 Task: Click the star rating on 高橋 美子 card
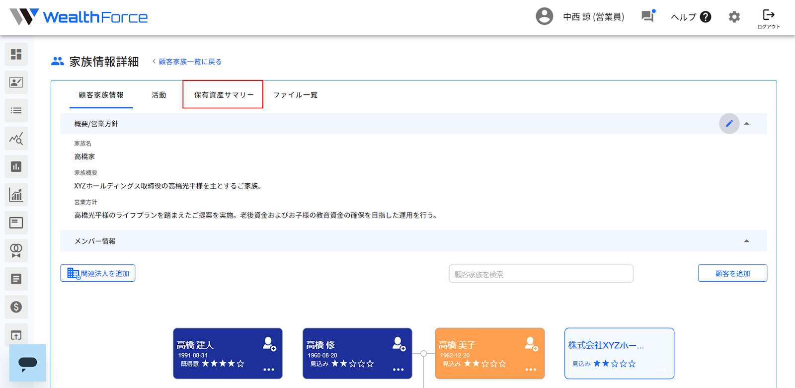click(x=485, y=364)
